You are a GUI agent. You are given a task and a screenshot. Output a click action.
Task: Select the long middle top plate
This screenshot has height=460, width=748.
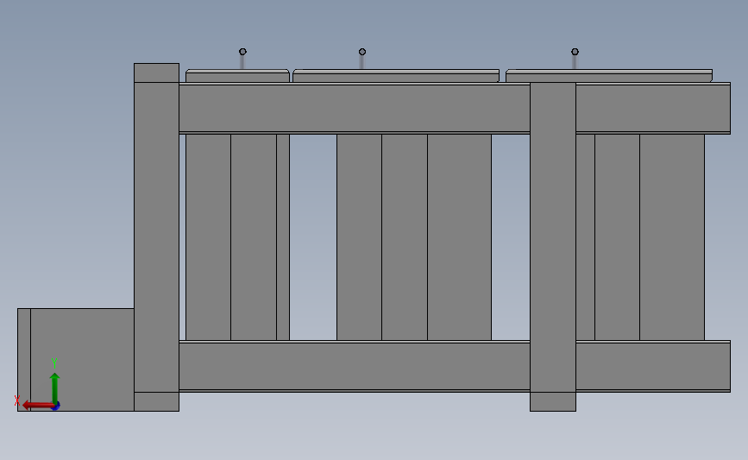pyautogui.click(x=396, y=76)
